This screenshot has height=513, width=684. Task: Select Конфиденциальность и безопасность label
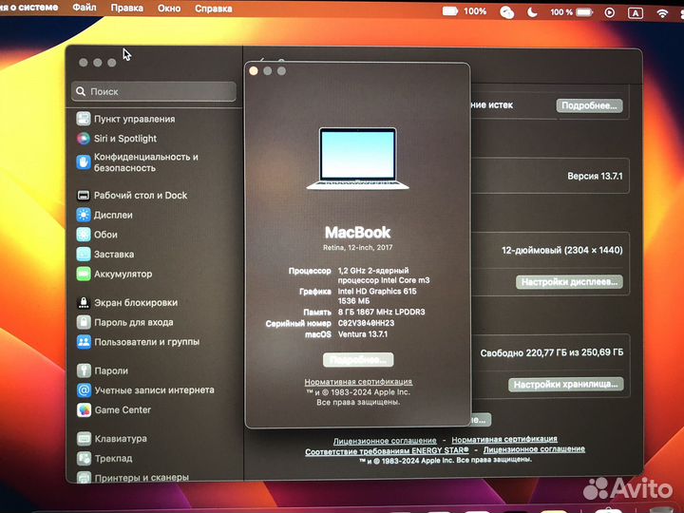click(x=146, y=162)
